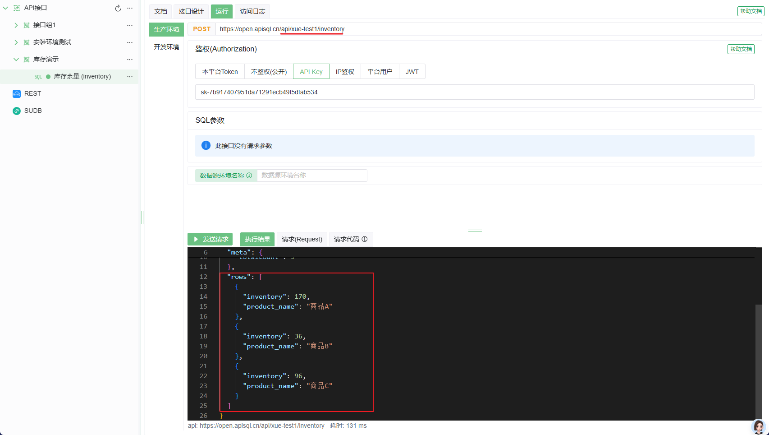The height and width of the screenshot is (435, 769).
Task: Open 帮助文档 link in Authorization section
Action: click(x=741, y=49)
